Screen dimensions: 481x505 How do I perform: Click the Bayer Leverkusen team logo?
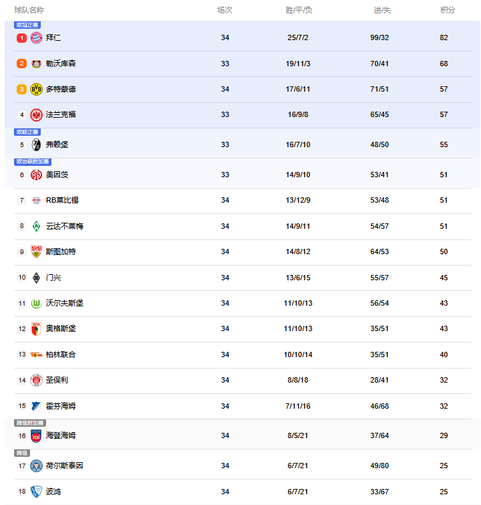36,64
